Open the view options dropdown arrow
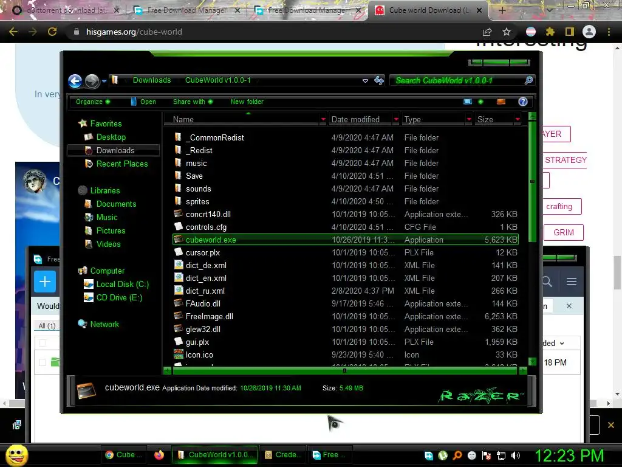The width and height of the screenshot is (622, 467). pos(481,102)
